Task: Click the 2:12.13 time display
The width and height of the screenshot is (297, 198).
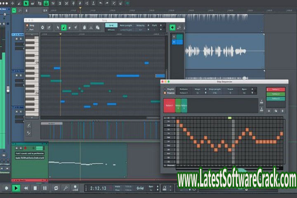Action: click(99, 188)
